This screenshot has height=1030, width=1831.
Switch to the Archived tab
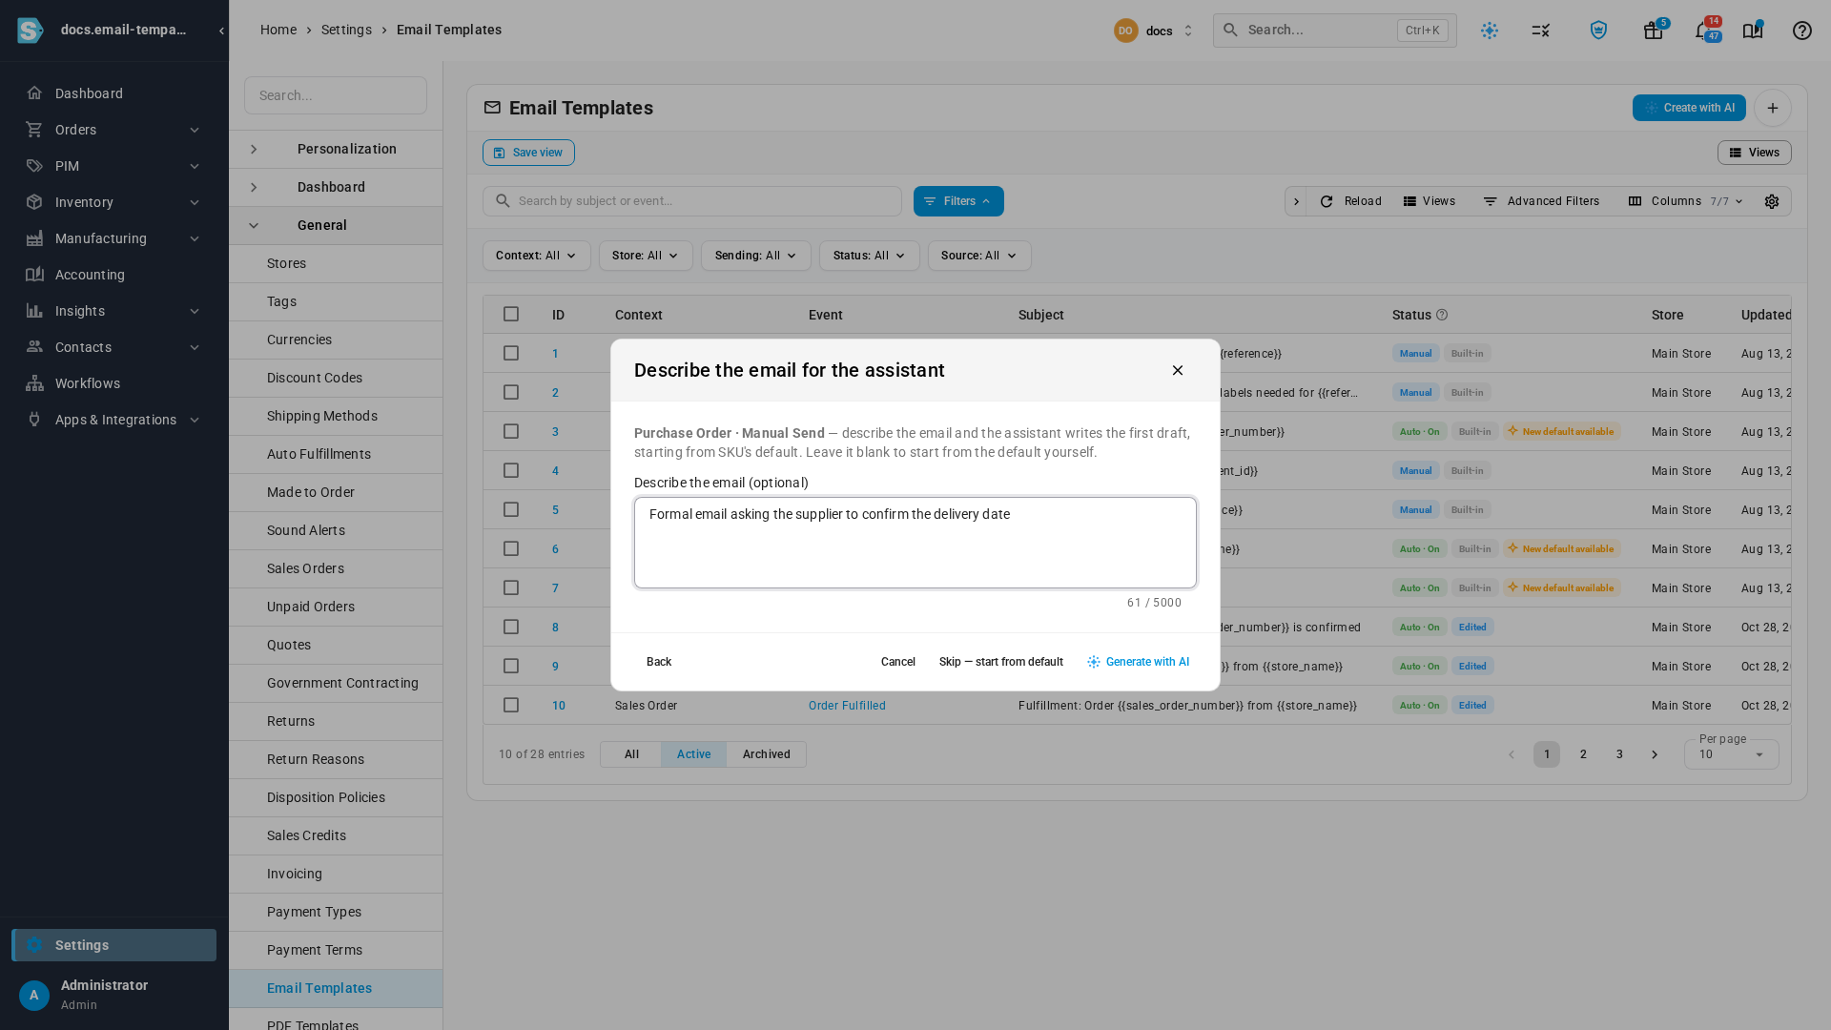[766, 754]
